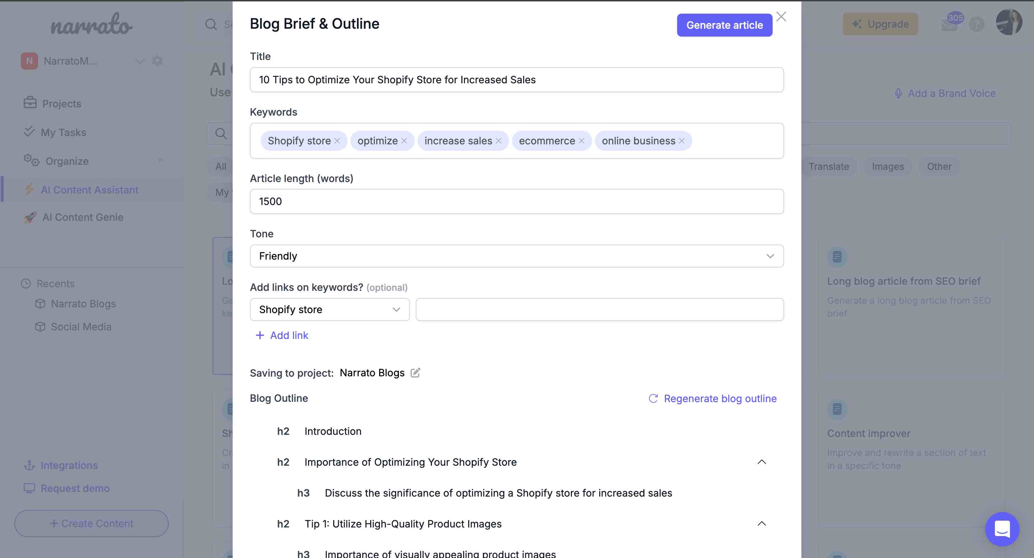Image resolution: width=1034 pixels, height=558 pixels.
Task: Edit the saving project Narrato Blogs icon
Action: click(x=415, y=373)
